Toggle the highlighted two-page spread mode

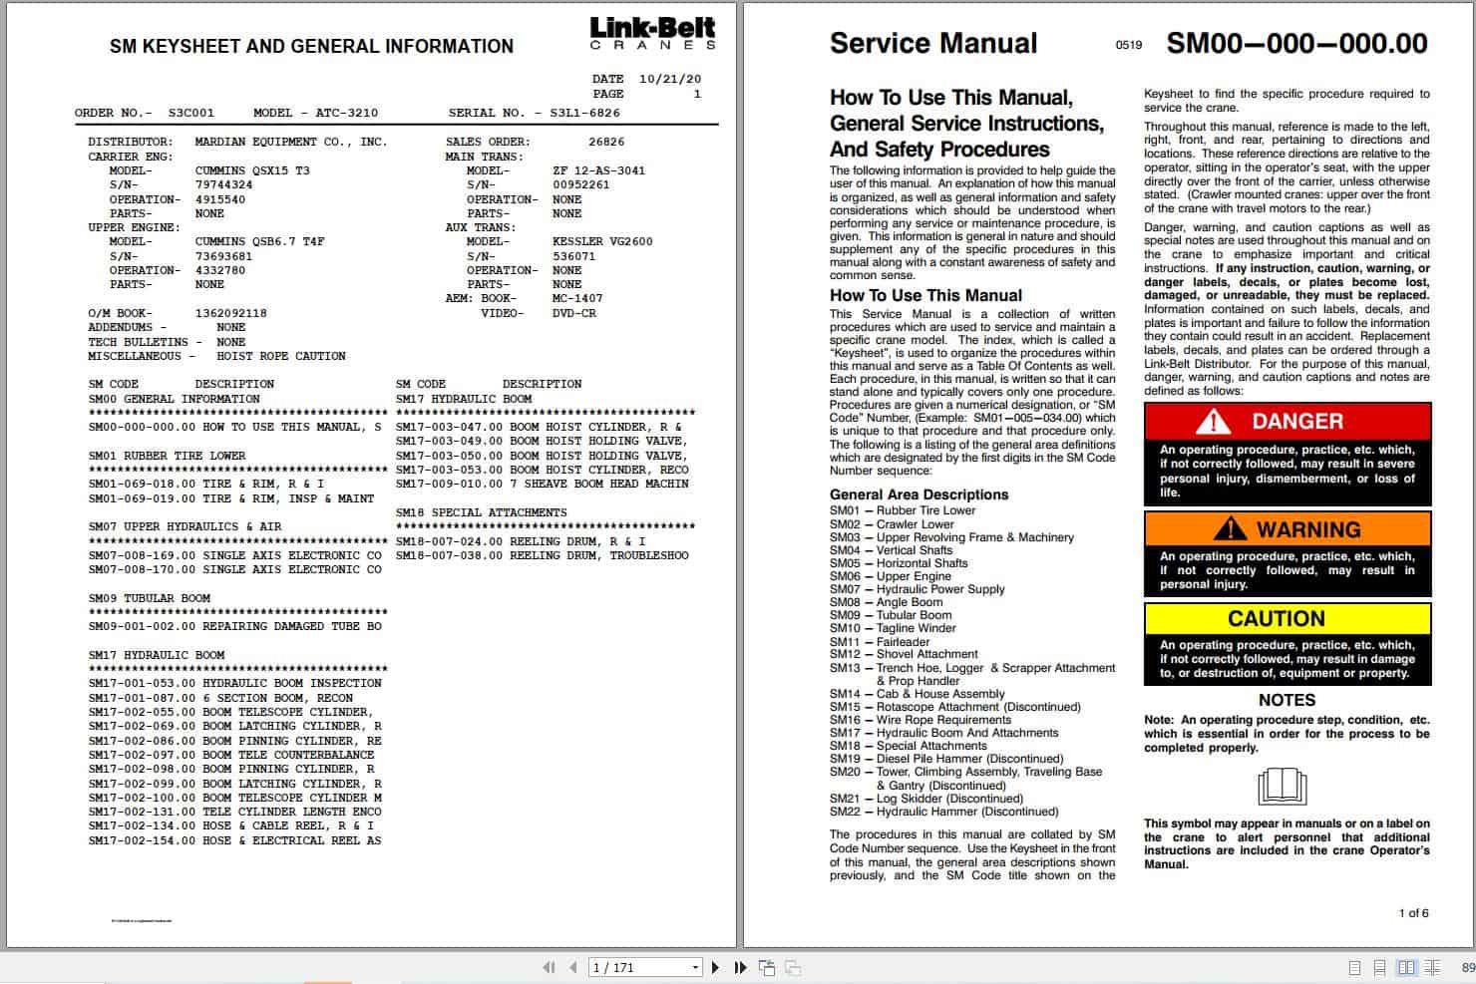click(1406, 967)
